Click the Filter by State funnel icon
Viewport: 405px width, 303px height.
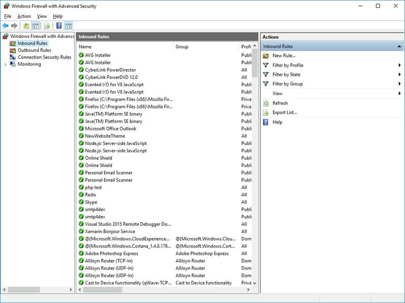(x=266, y=74)
